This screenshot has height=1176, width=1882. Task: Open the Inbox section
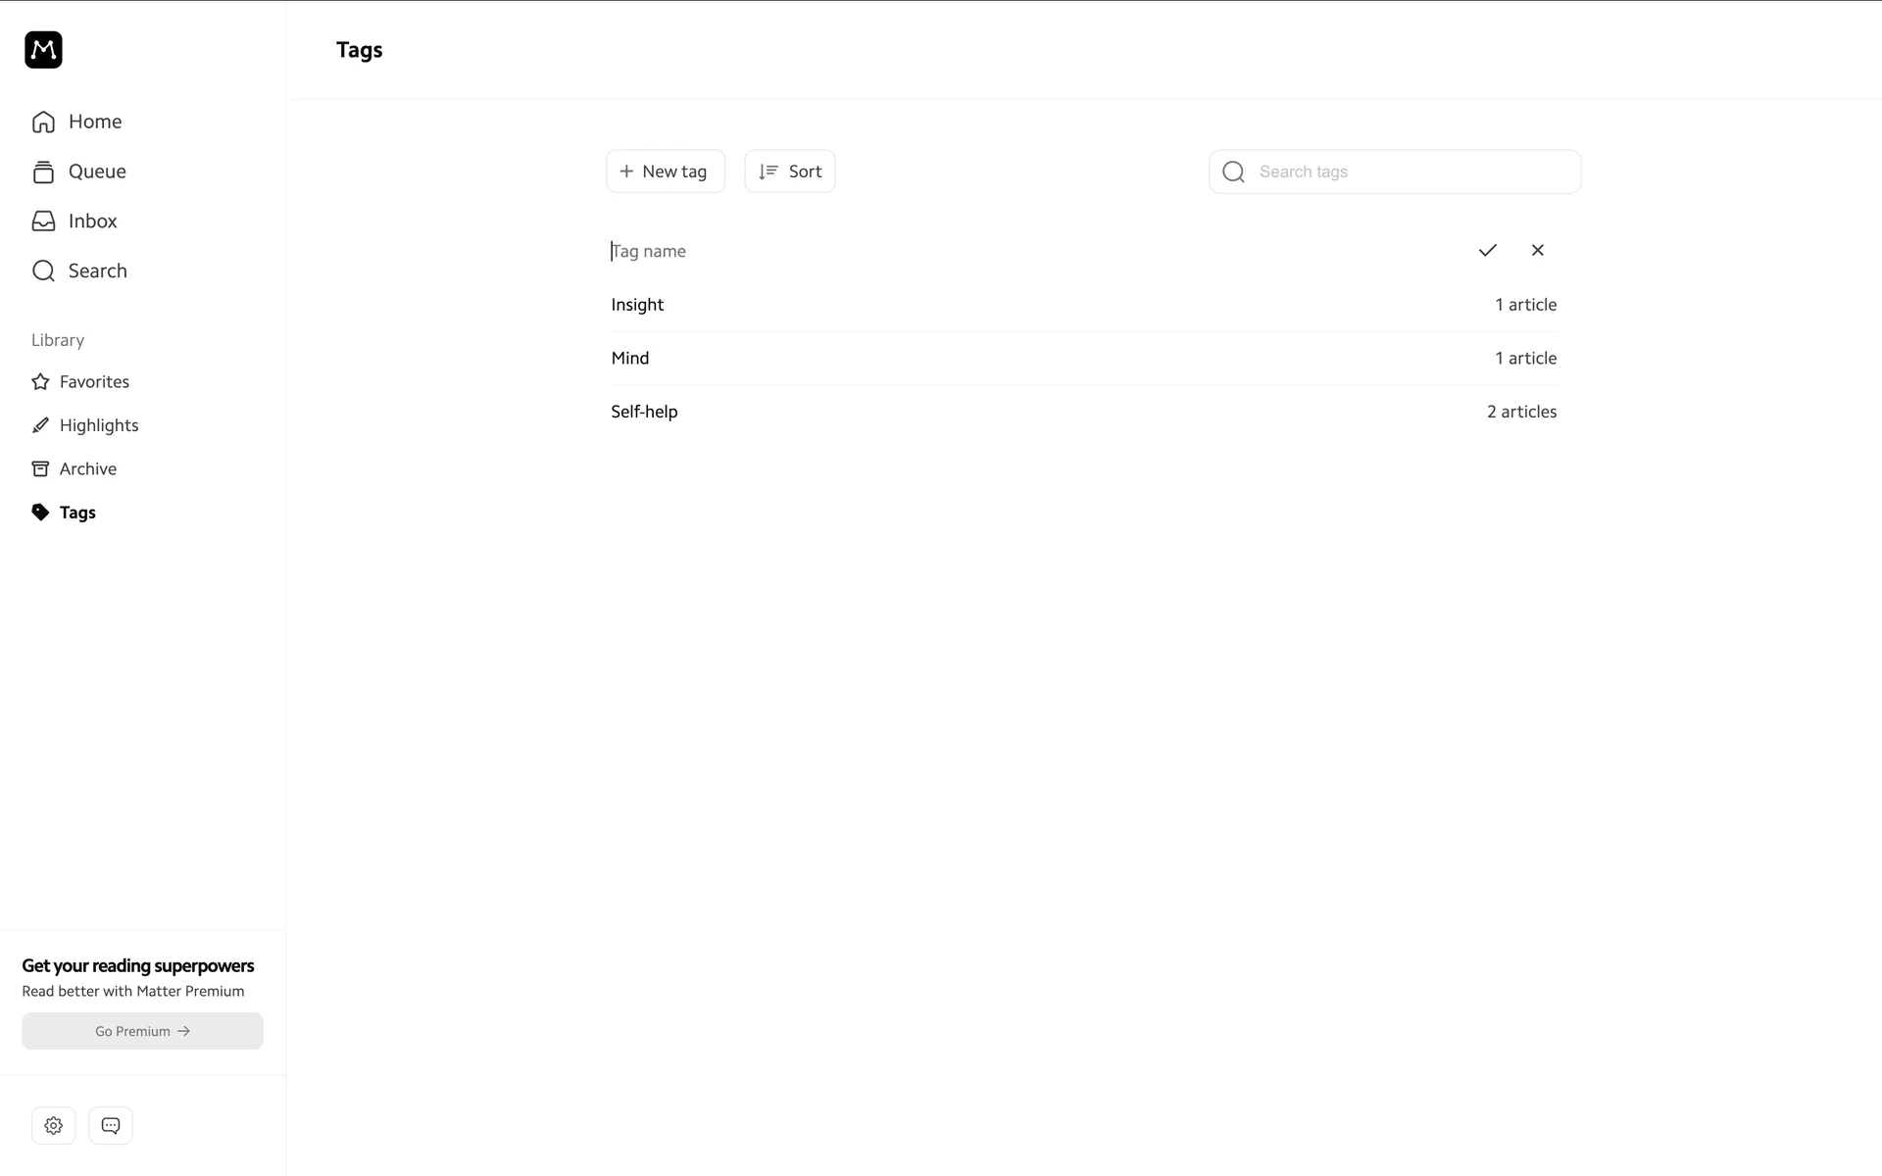click(92, 221)
